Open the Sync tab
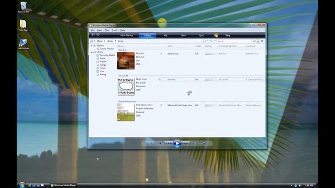335x188 pixels. coord(201,36)
